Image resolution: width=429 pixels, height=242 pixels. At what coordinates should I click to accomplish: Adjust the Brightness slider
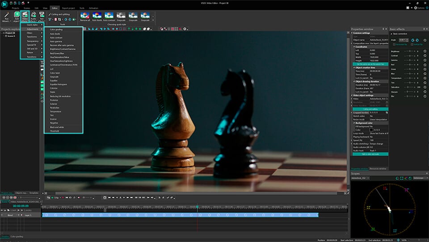pyautogui.click(x=410, y=51)
